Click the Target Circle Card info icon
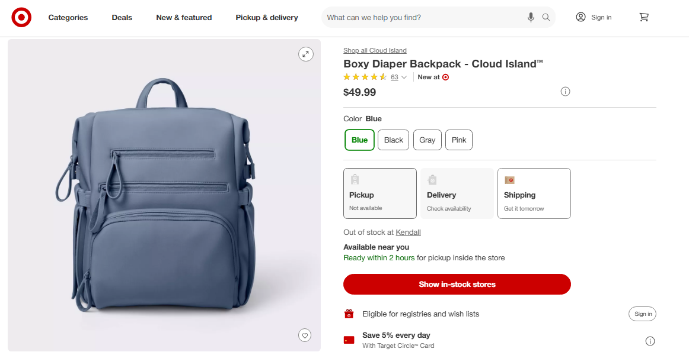This screenshot has width=689, height=352. tap(650, 341)
